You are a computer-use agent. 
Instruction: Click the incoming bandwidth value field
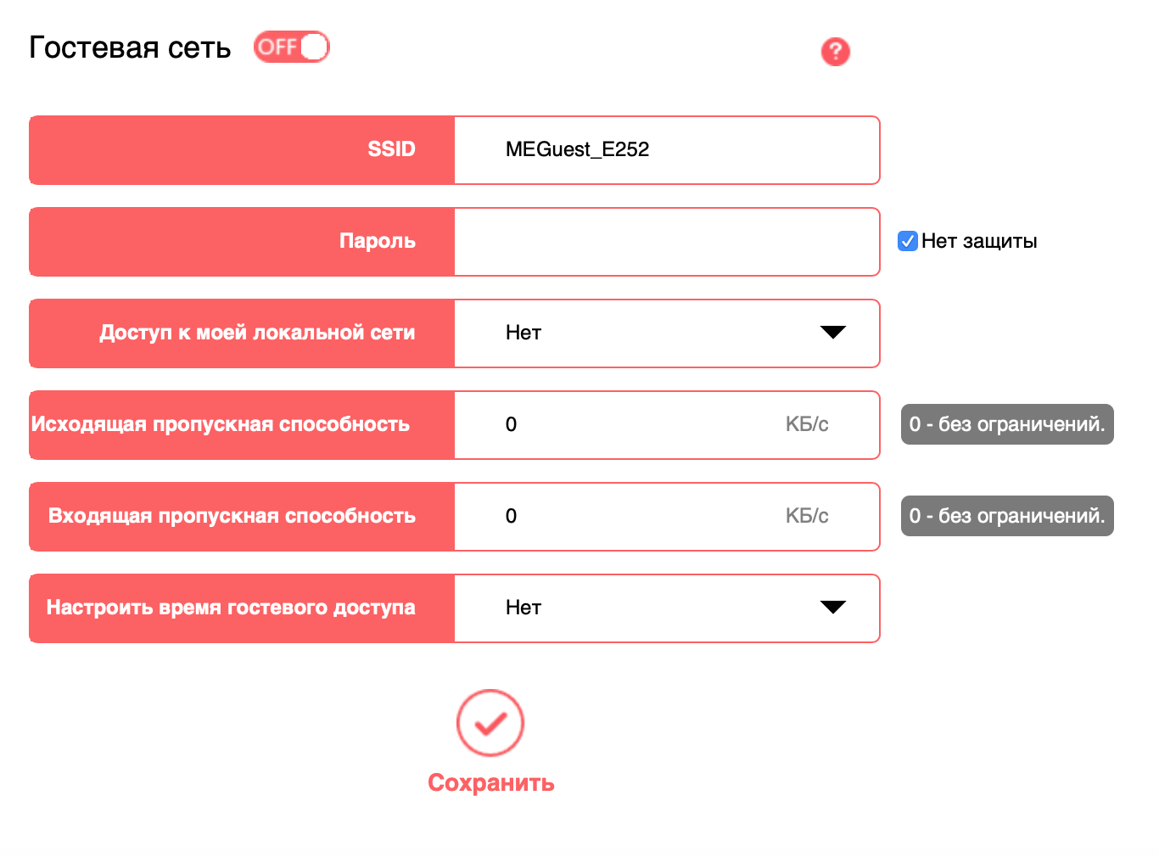667,517
